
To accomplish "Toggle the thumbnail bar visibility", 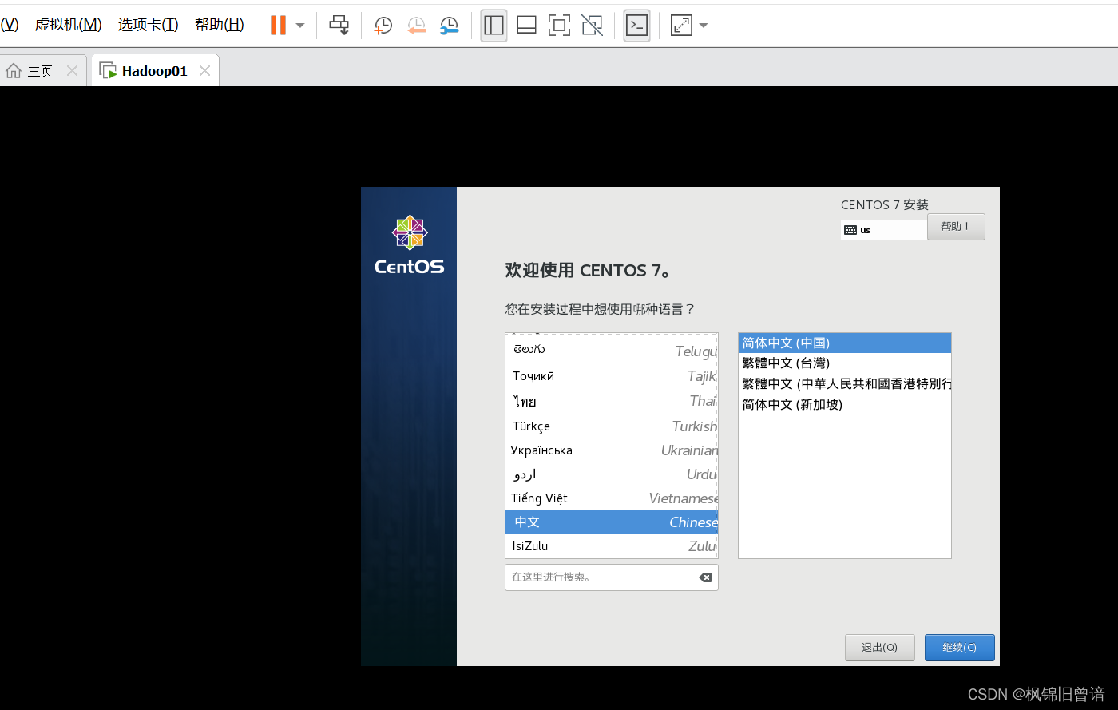I will coord(526,25).
